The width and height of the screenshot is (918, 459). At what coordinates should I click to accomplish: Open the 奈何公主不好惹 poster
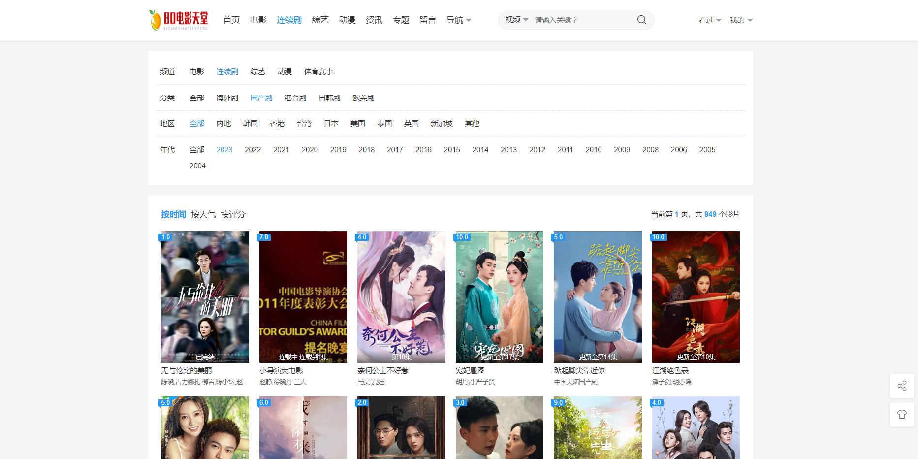[x=401, y=297]
